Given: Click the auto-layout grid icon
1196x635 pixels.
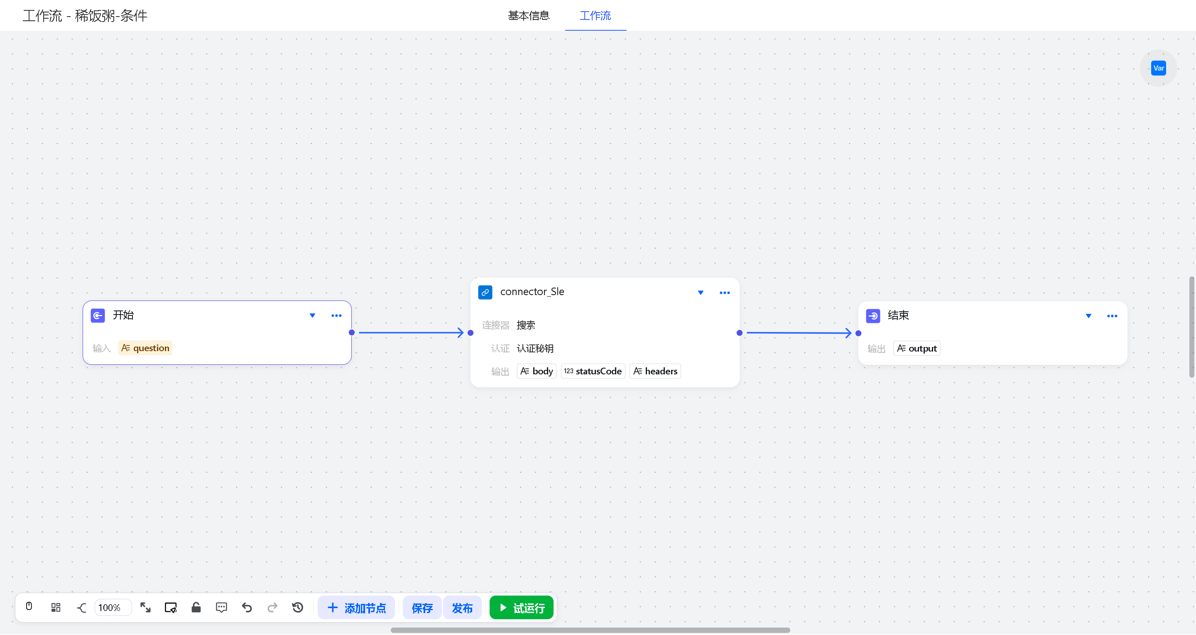Looking at the screenshot, I should click(x=56, y=607).
